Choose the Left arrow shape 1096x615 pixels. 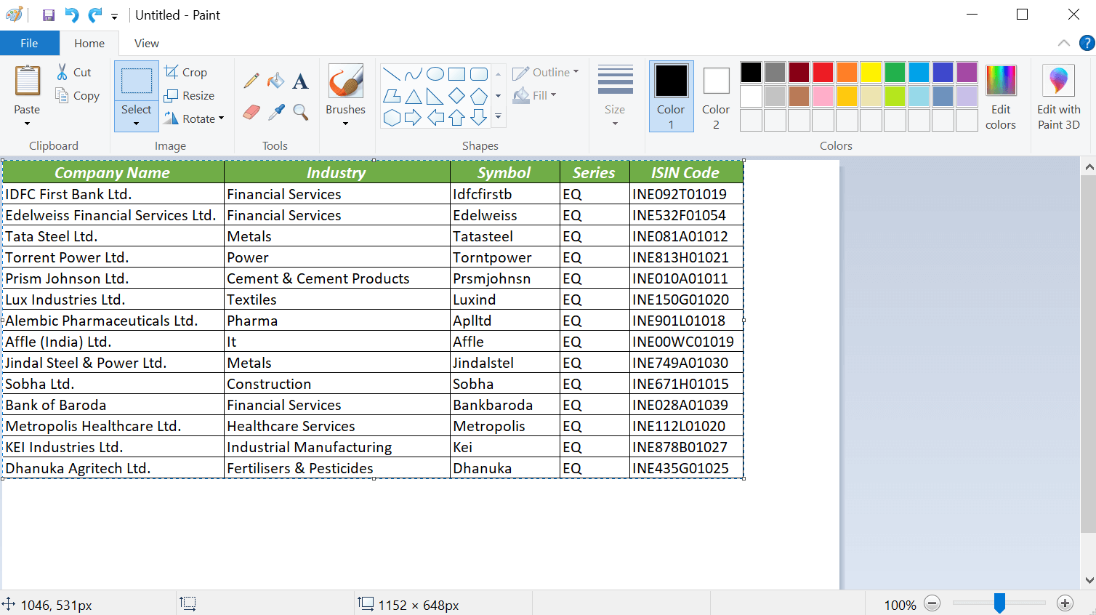(435, 118)
